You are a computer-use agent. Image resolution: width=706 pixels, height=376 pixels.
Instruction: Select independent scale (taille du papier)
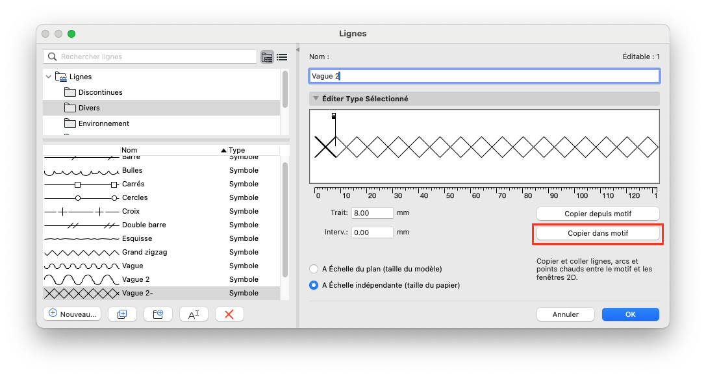pyautogui.click(x=314, y=286)
